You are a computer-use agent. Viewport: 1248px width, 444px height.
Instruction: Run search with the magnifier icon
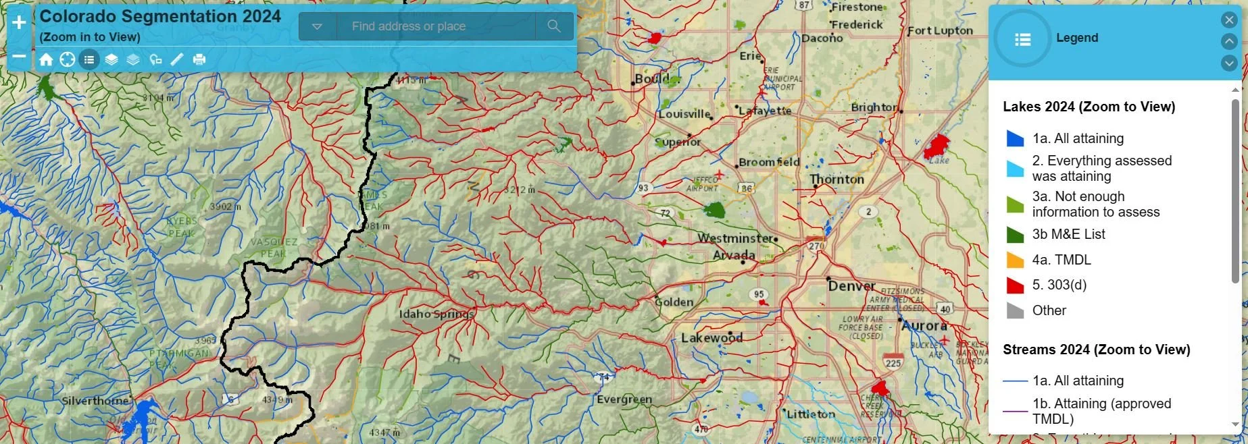(554, 26)
